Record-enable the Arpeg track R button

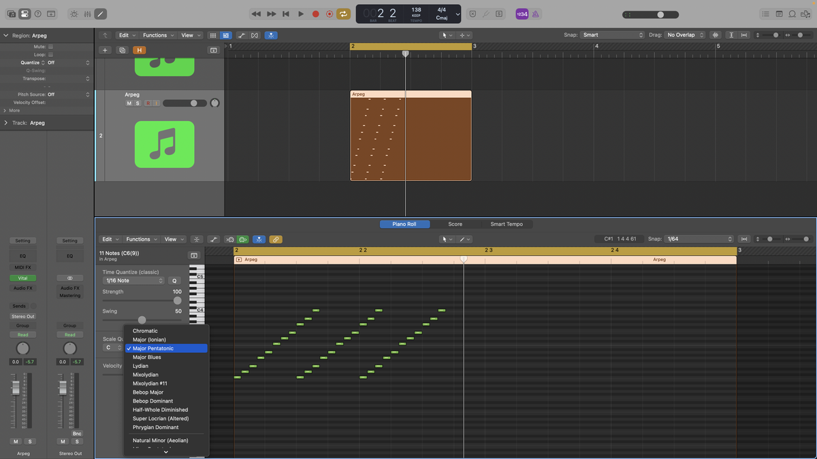147,103
